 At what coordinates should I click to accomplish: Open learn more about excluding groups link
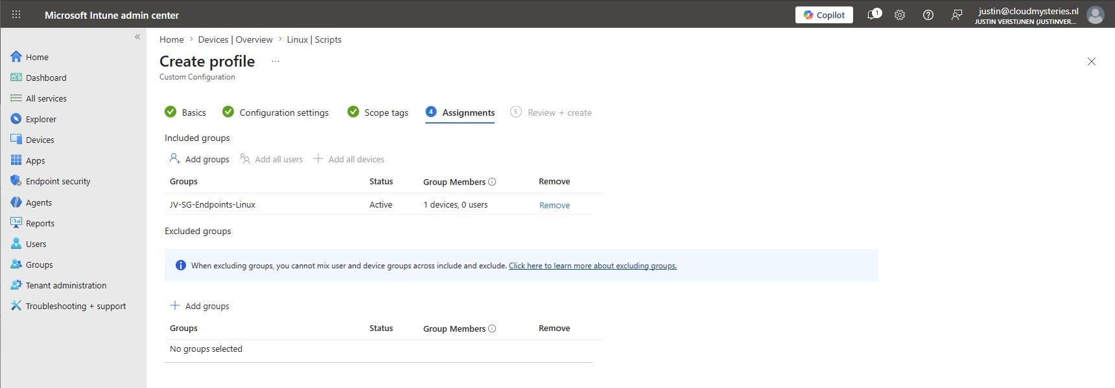[593, 266]
